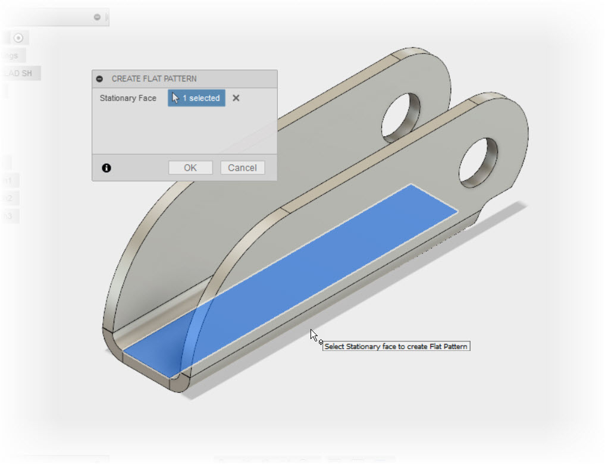Select the "LAD SH" tab in the sidebar
This screenshot has height=464, width=605.
coord(20,73)
